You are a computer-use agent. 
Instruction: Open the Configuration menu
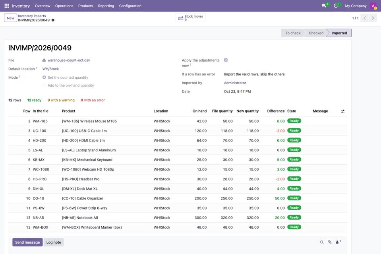pyautogui.click(x=130, y=6)
